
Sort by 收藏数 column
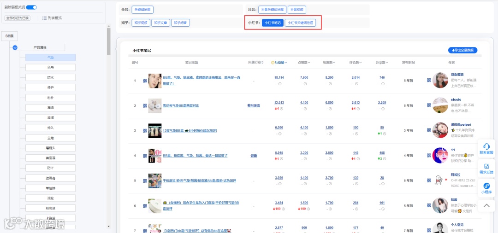click(x=329, y=63)
